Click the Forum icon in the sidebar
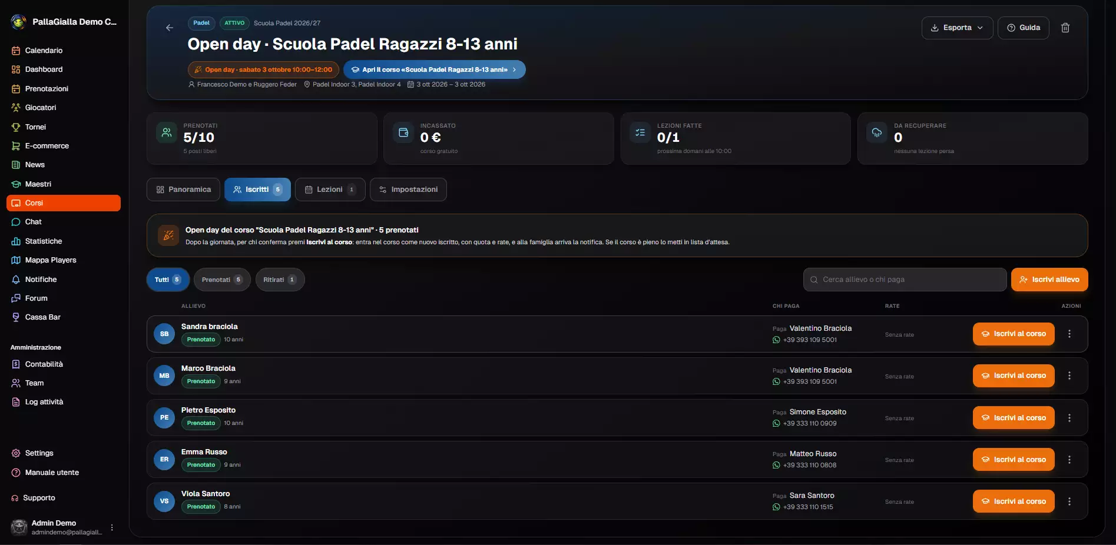Screen dimensions: 1116x545 pos(16,298)
